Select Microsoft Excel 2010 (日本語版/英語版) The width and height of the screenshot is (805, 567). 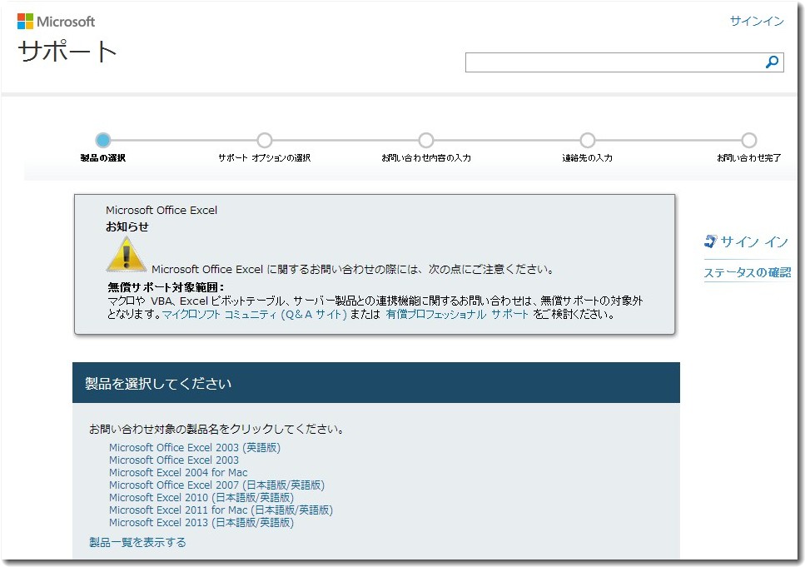[201, 498]
